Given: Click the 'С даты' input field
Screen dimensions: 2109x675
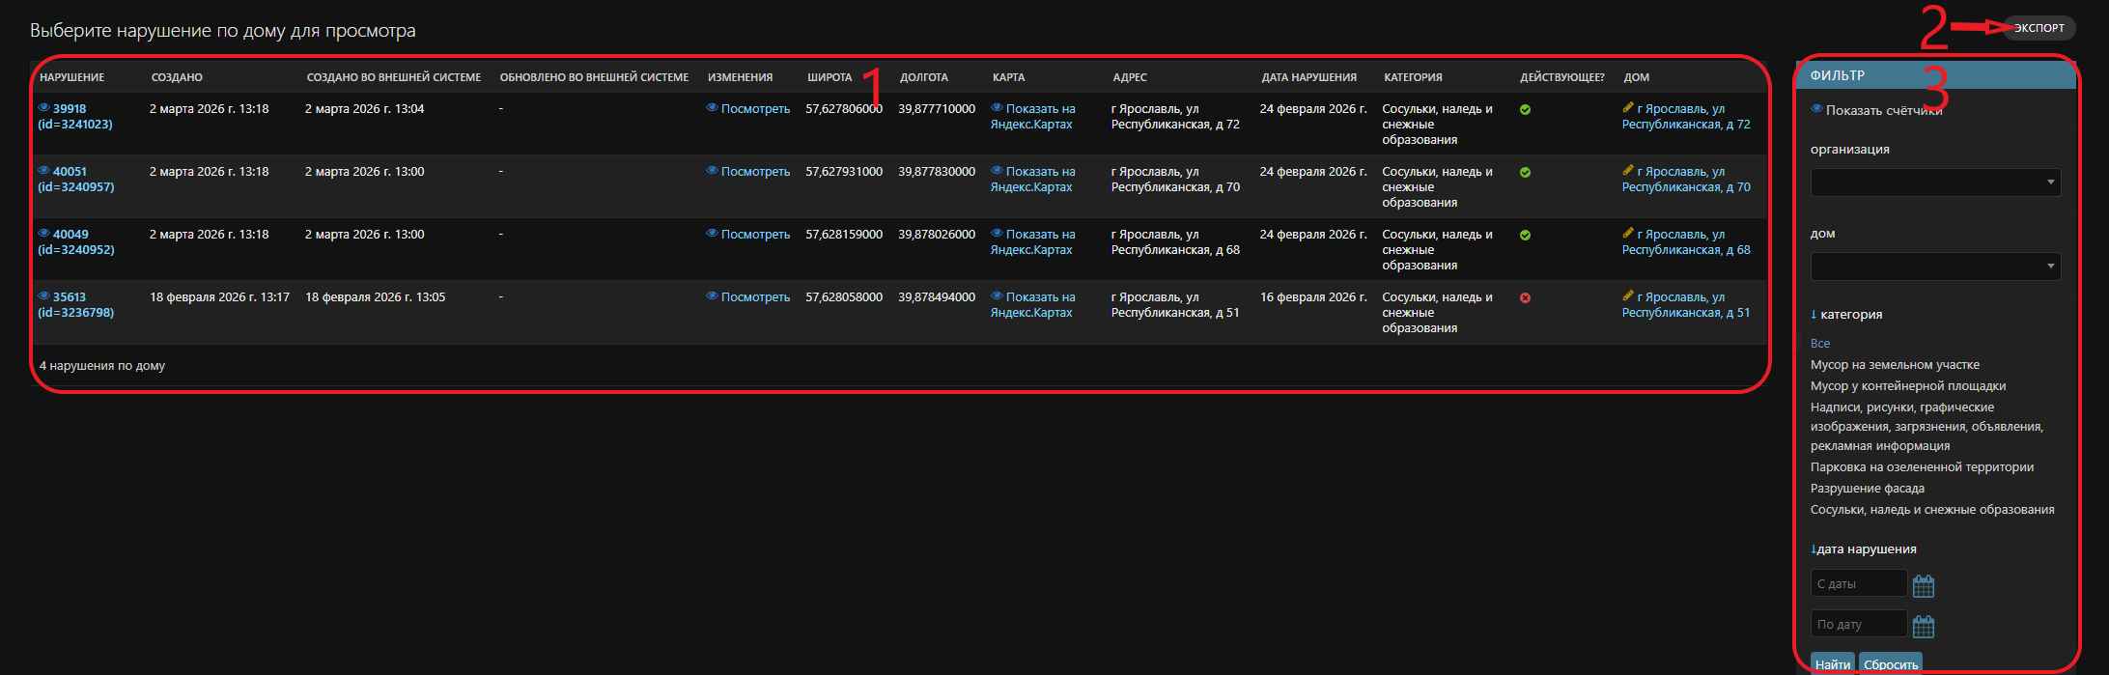Looking at the screenshot, I should [x=1857, y=584].
